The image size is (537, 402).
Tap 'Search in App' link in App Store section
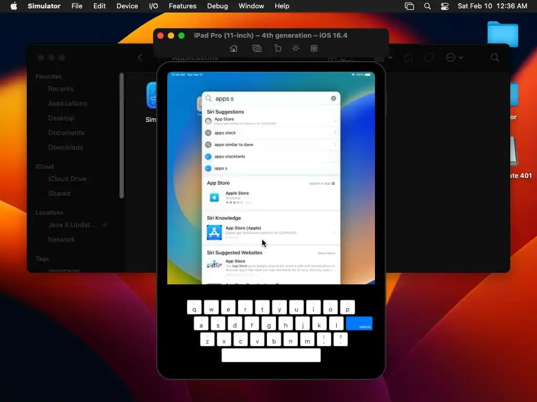(321, 184)
